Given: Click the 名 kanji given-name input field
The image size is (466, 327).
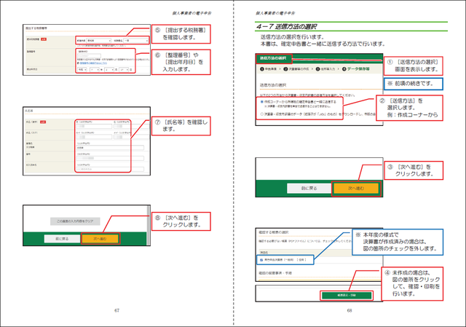Looking at the screenshot, I should tap(132, 126).
